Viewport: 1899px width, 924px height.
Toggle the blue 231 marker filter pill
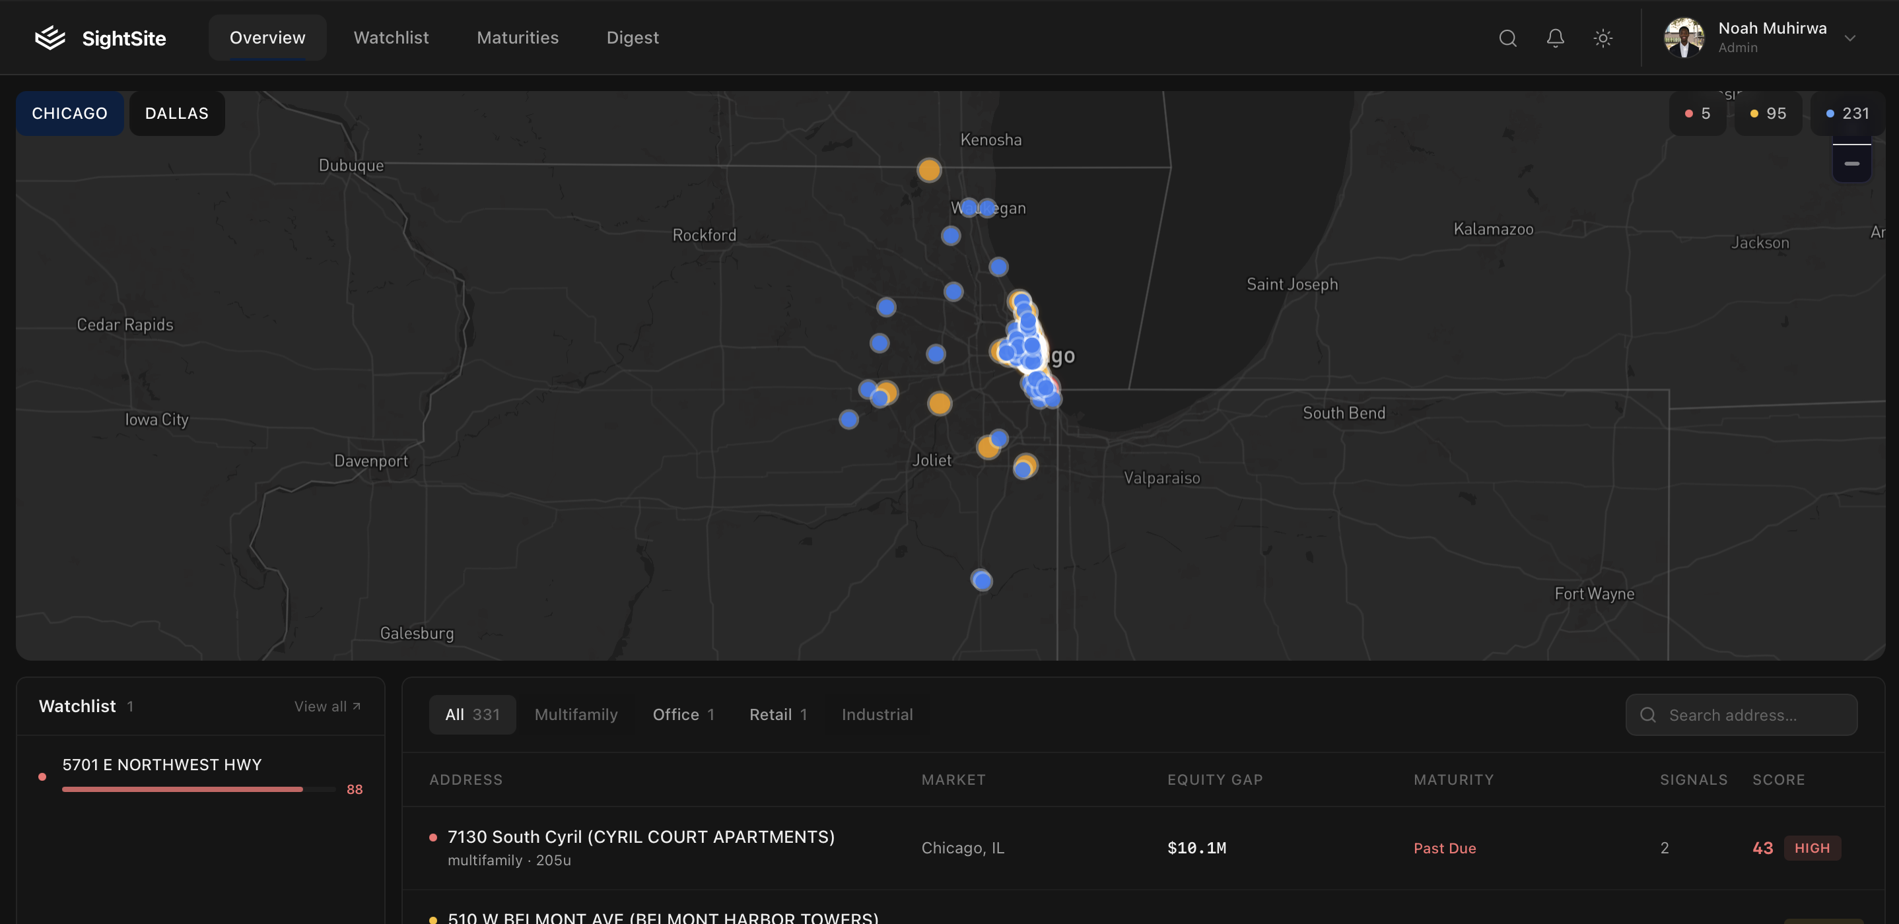coord(1847,114)
